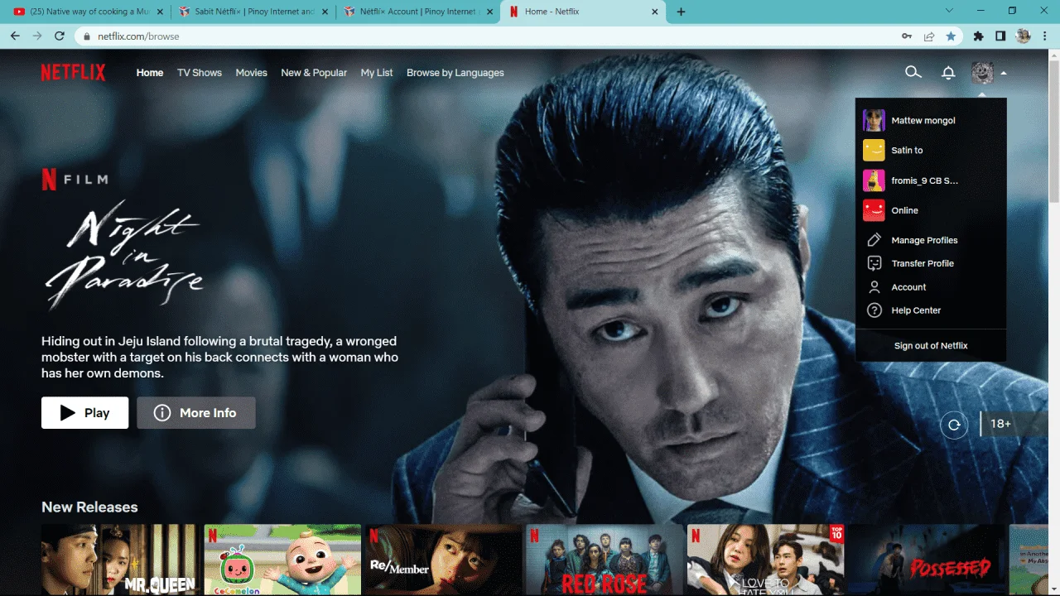Image resolution: width=1060 pixels, height=596 pixels.
Task: Close the YouTube browser tab
Action: pos(160,12)
